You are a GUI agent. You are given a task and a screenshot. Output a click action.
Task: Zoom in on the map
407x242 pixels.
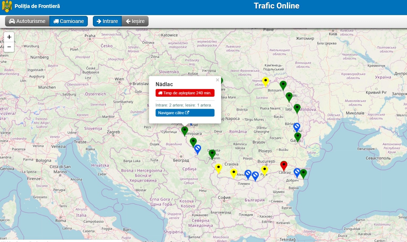tap(9, 37)
